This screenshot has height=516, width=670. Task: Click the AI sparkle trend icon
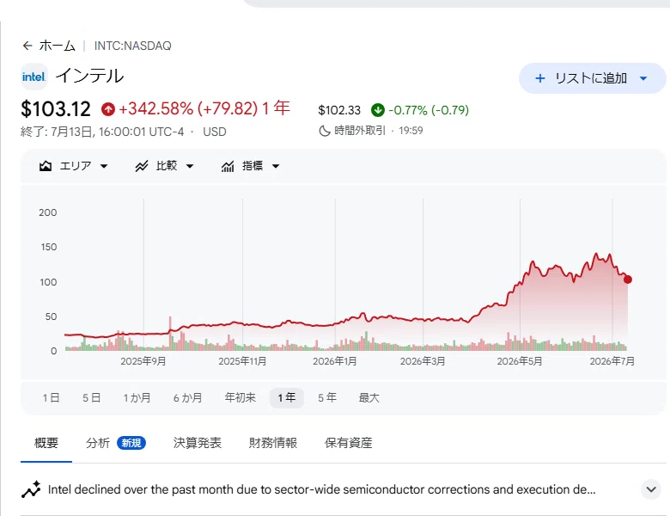(x=31, y=490)
